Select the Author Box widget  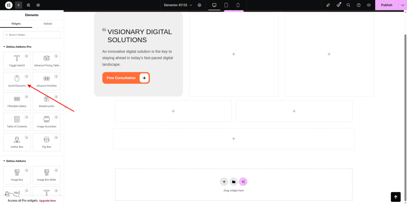click(x=17, y=142)
